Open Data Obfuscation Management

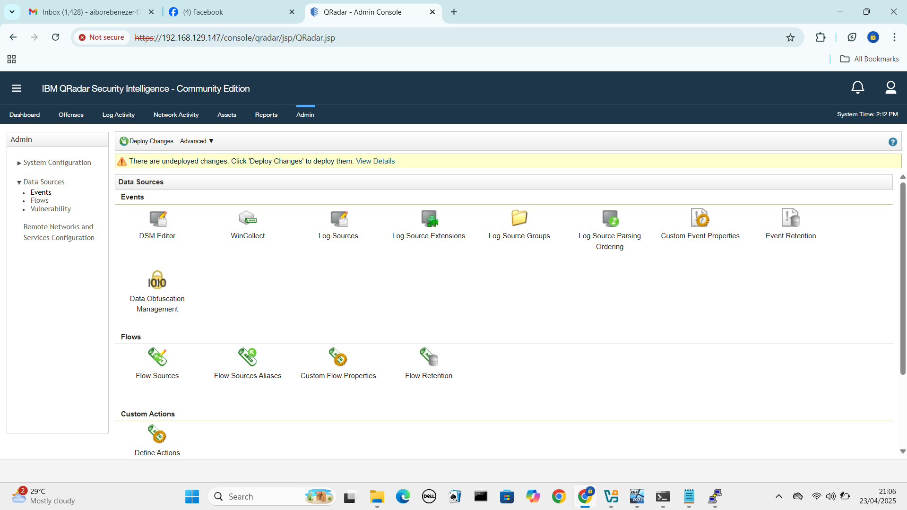click(157, 280)
